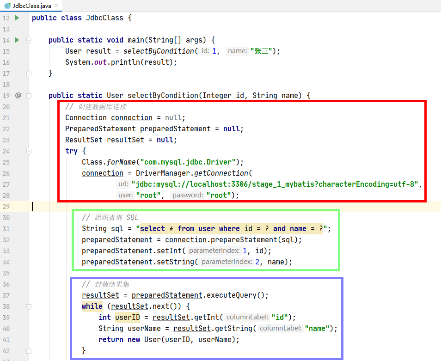441x361 pixels.
Task: Click highlighted 'userID' variable on line 39
Action: 128,318
